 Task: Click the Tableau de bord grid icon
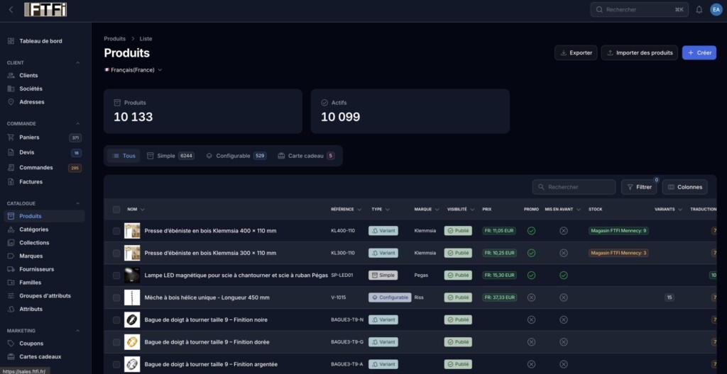coord(11,41)
